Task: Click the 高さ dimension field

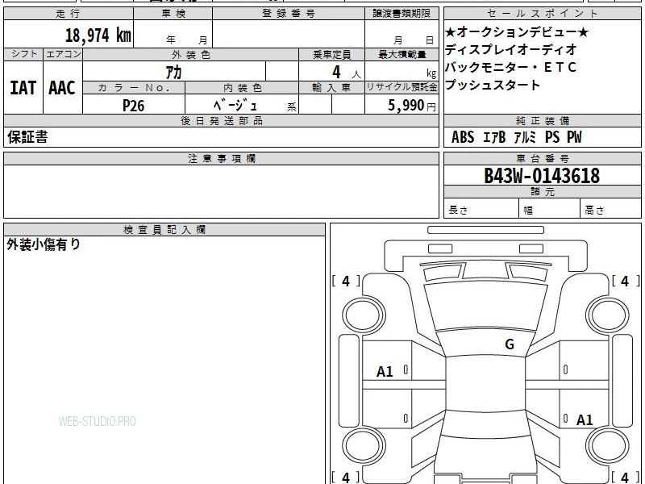Action: pyautogui.click(x=610, y=210)
